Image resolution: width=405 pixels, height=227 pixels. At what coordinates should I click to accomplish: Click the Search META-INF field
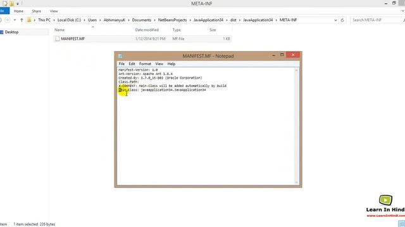(x=377, y=20)
